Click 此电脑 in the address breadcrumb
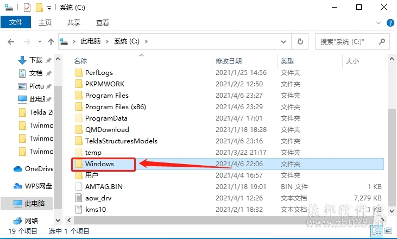Image resolution: width=397 pixels, height=239 pixels. point(91,41)
